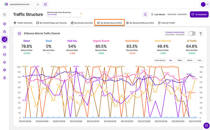
Task: Collapse the sidebar arrow icon
Action: coord(4,15)
